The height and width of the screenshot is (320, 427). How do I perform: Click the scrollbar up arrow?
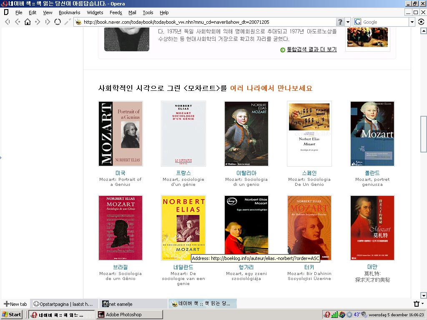click(x=423, y=31)
